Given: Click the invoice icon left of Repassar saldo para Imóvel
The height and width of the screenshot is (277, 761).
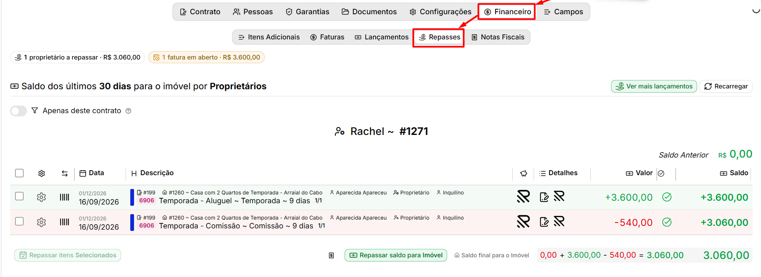Looking at the screenshot, I should coord(332,255).
